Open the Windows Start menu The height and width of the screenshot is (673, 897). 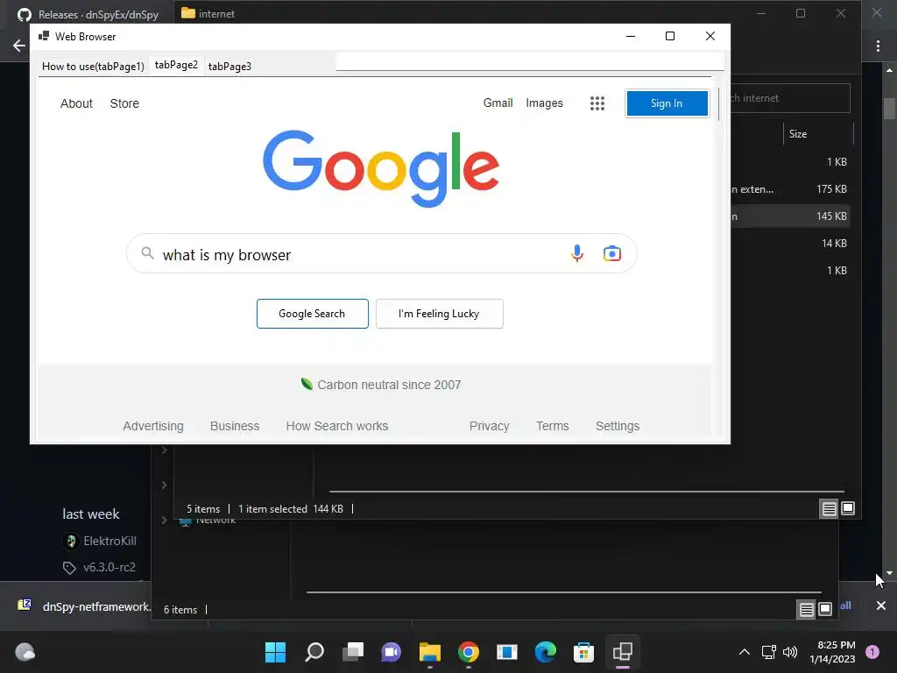pyautogui.click(x=275, y=652)
